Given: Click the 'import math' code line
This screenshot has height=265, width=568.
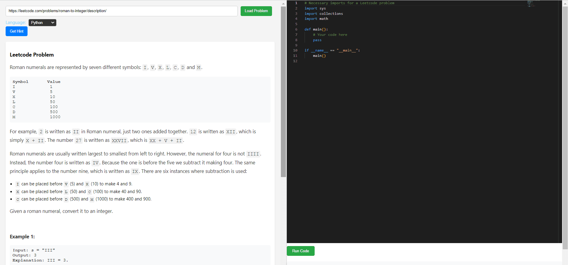Looking at the screenshot, I should 316,19.
